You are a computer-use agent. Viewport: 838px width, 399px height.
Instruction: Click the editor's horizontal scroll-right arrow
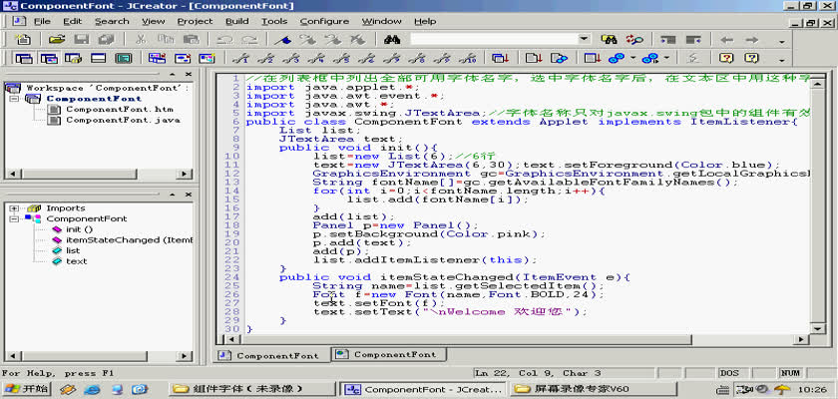pyautogui.click(x=802, y=339)
